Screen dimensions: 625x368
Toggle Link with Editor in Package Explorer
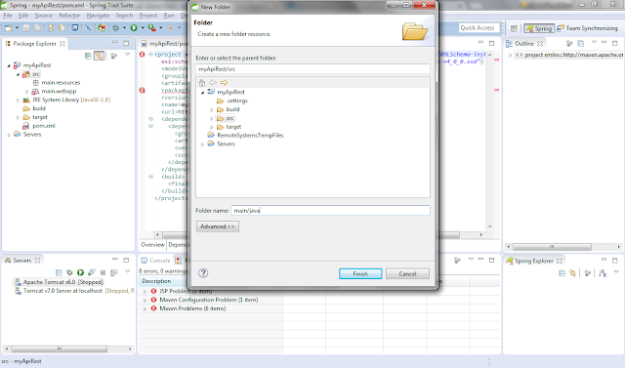point(99,56)
